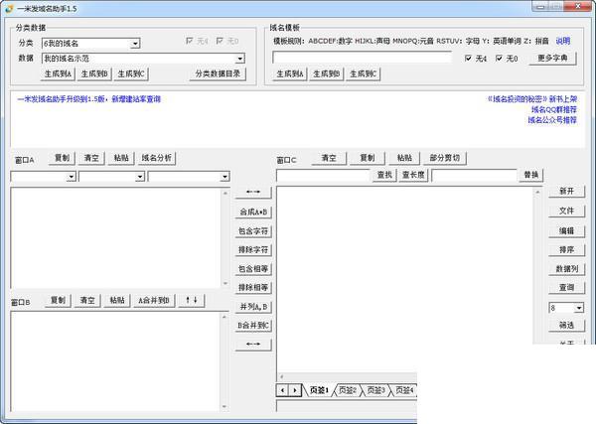Click the 合成A+B button
This screenshot has height=424, width=596.
click(x=253, y=212)
